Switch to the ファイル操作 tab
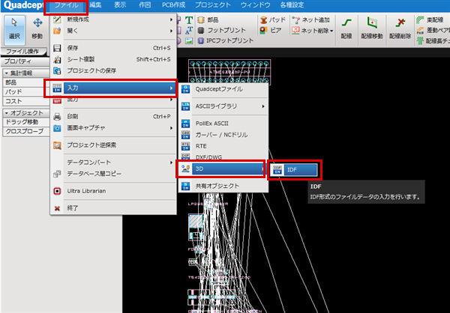 click(x=22, y=52)
